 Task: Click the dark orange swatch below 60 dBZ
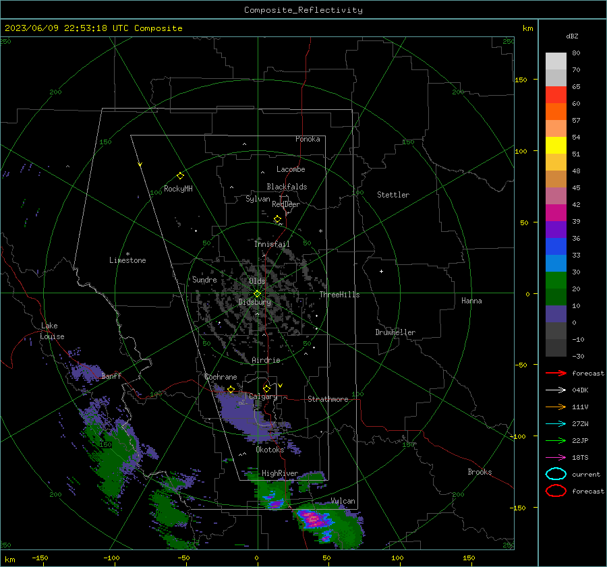click(x=556, y=112)
